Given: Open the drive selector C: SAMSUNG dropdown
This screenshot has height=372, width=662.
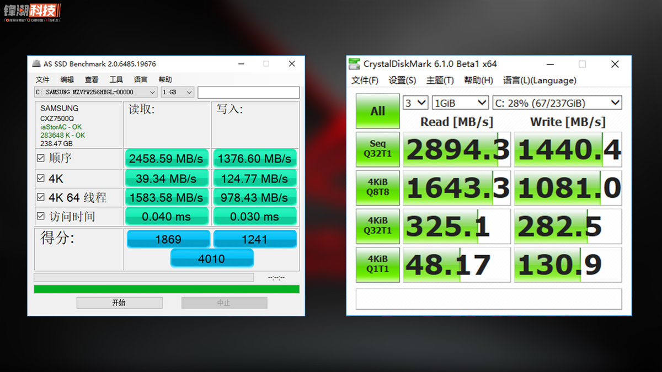Looking at the screenshot, I should tap(96, 92).
